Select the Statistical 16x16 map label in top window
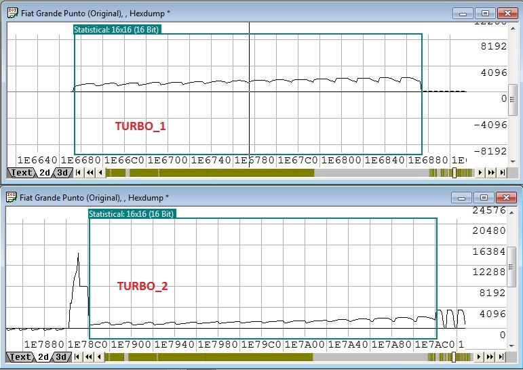This screenshot has height=370, width=523. [x=117, y=30]
